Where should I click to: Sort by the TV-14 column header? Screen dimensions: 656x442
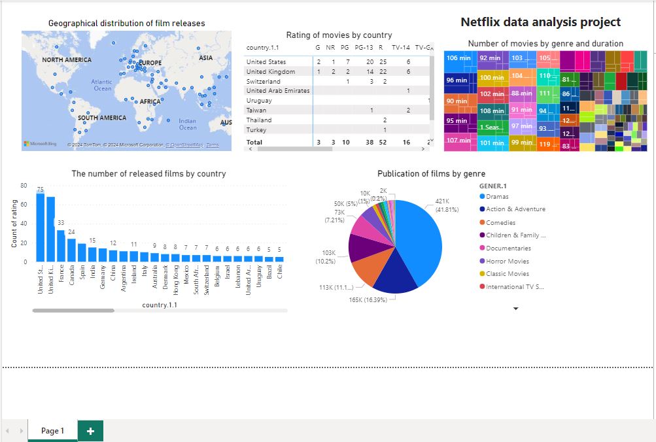click(401, 48)
